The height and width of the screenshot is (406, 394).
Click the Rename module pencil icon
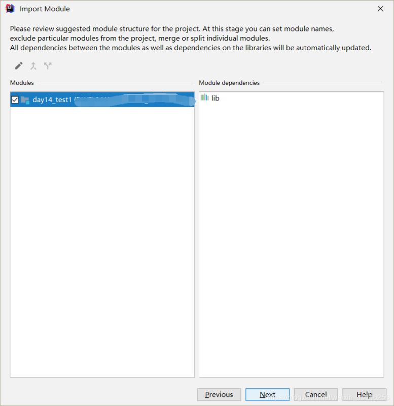(x=19, y=66)
